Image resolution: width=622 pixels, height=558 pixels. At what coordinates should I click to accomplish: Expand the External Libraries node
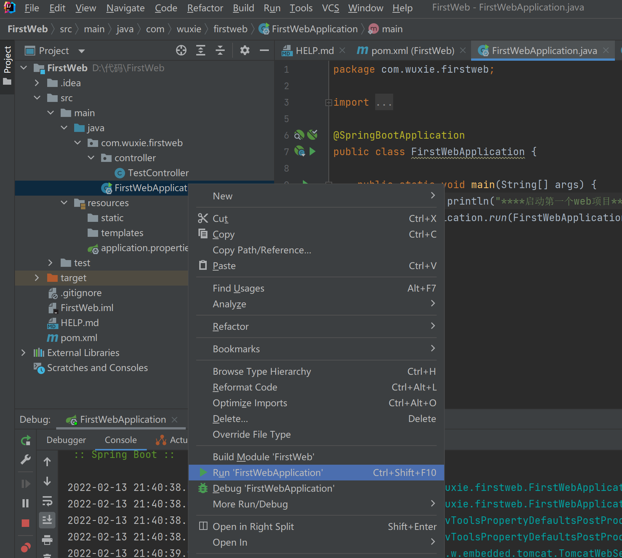[x=23, y=353]
